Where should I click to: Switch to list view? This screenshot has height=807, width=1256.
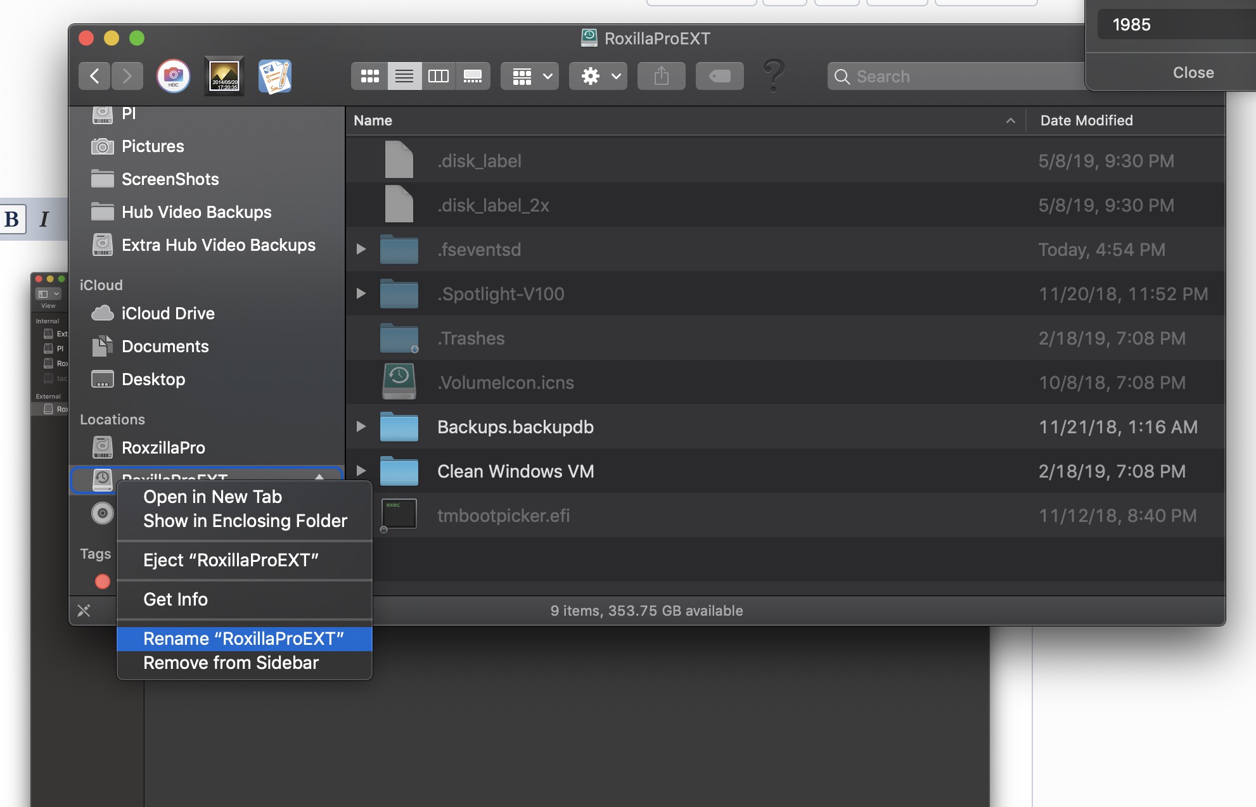[404, 76]
